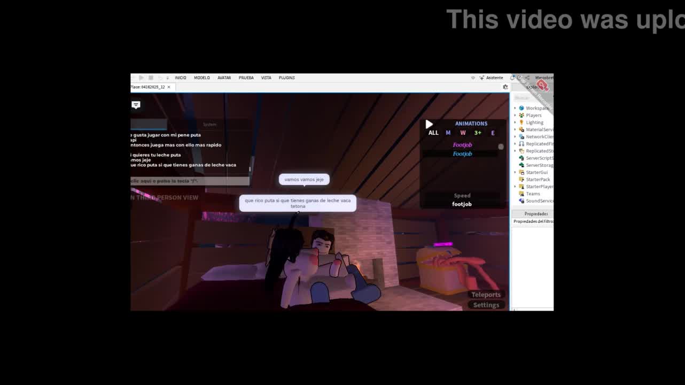The image size is (685, 385).
Task: Open the chat bubble icon
Action: point(136,105)
